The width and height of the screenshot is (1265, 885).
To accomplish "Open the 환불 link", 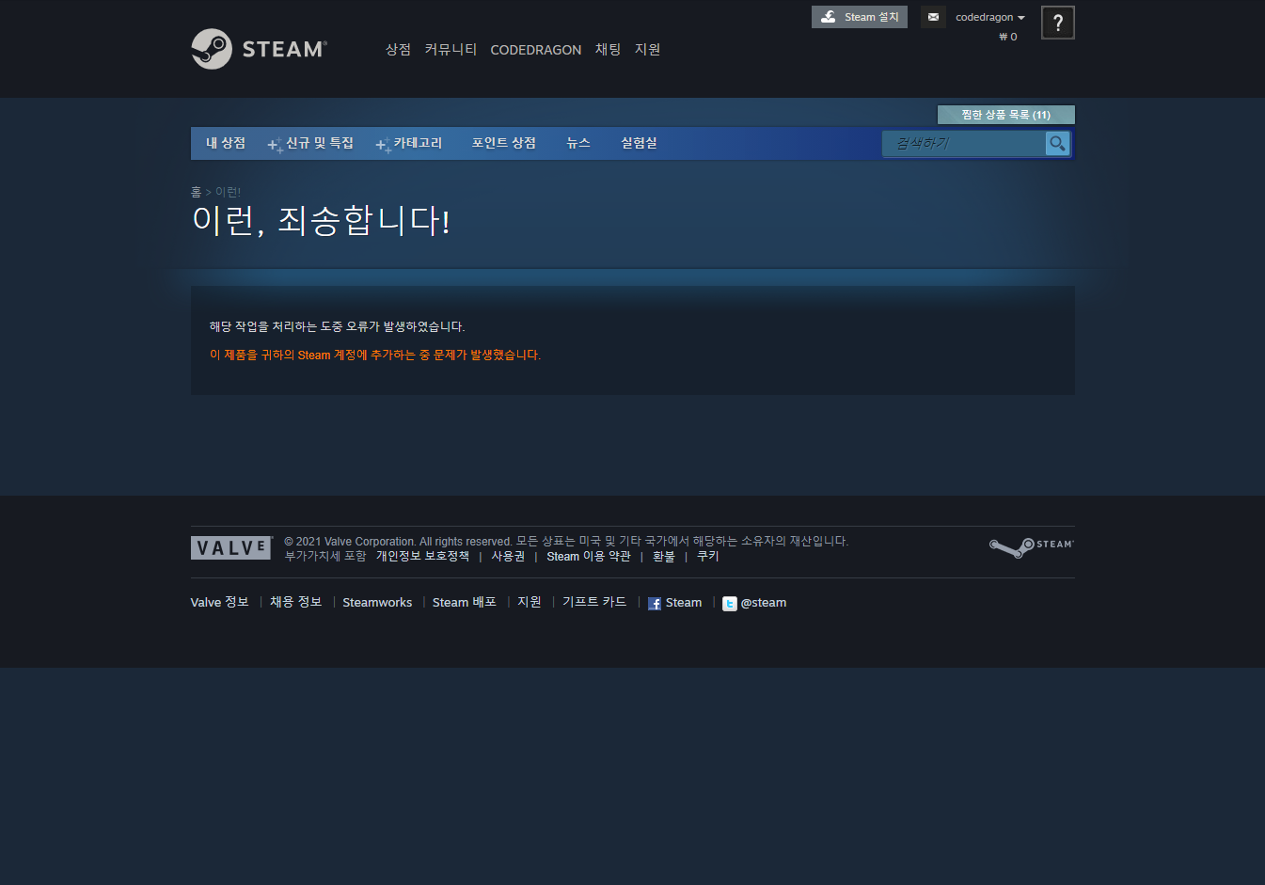I will (664, 557).
